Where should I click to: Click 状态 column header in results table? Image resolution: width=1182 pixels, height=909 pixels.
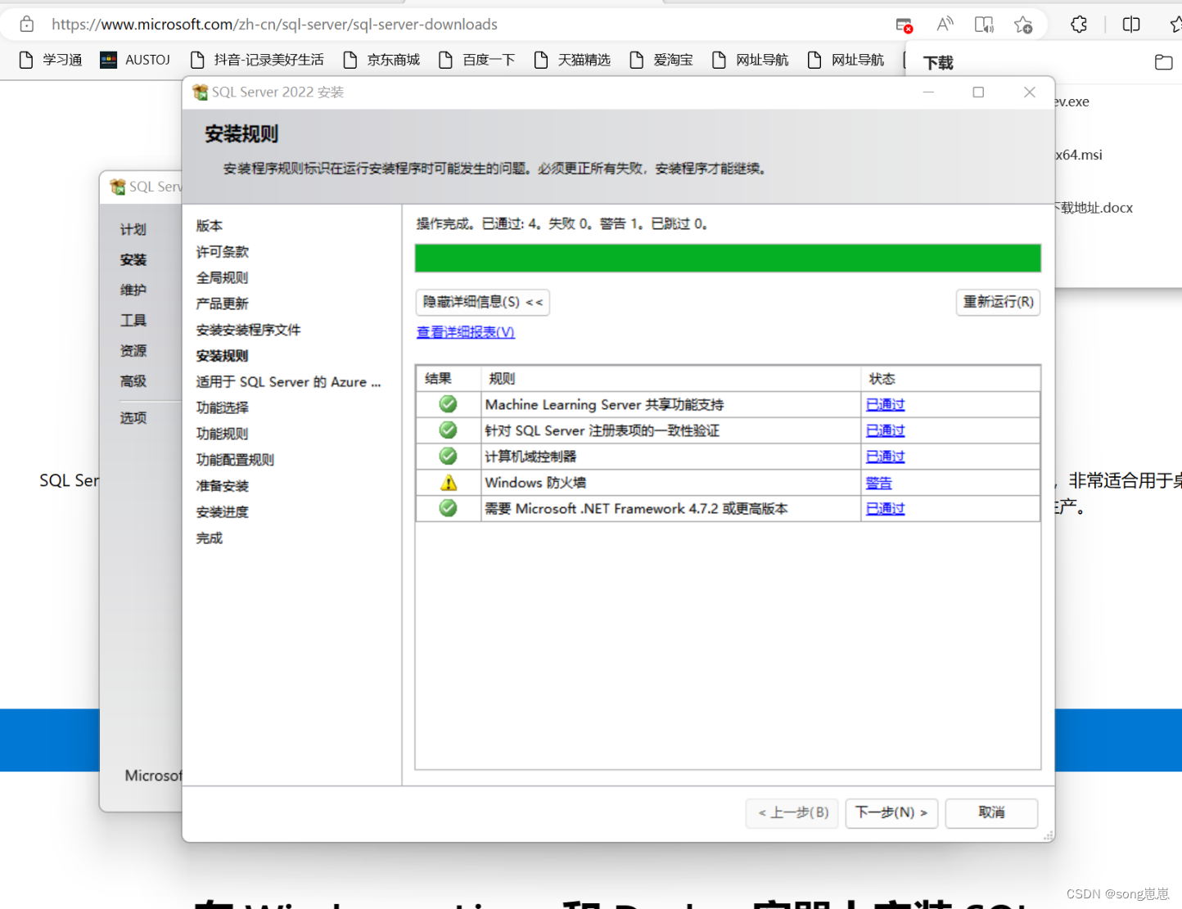point(950,379)
